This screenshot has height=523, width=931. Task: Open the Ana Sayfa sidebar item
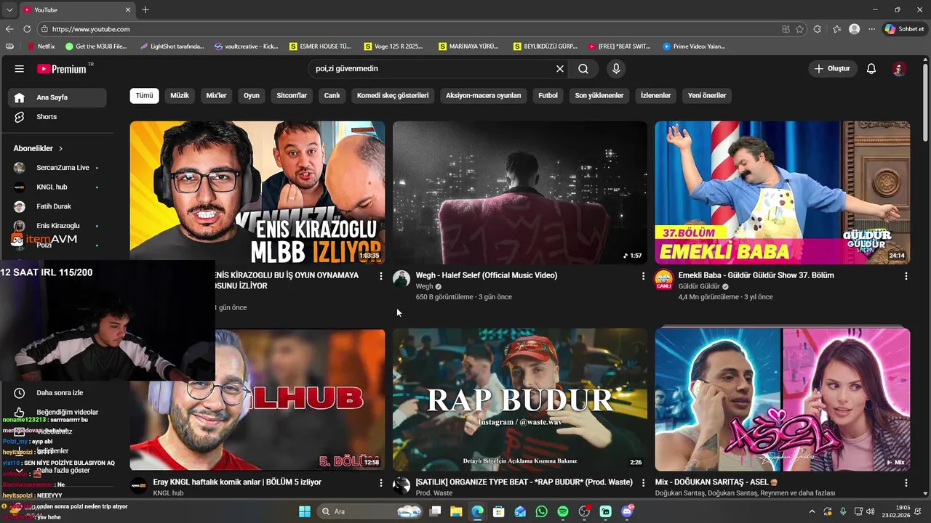click(58, 97)
